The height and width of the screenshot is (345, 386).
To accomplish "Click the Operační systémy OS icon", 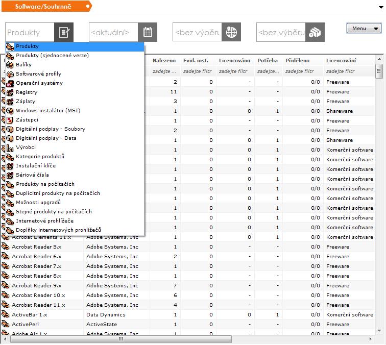I will 10,83.
